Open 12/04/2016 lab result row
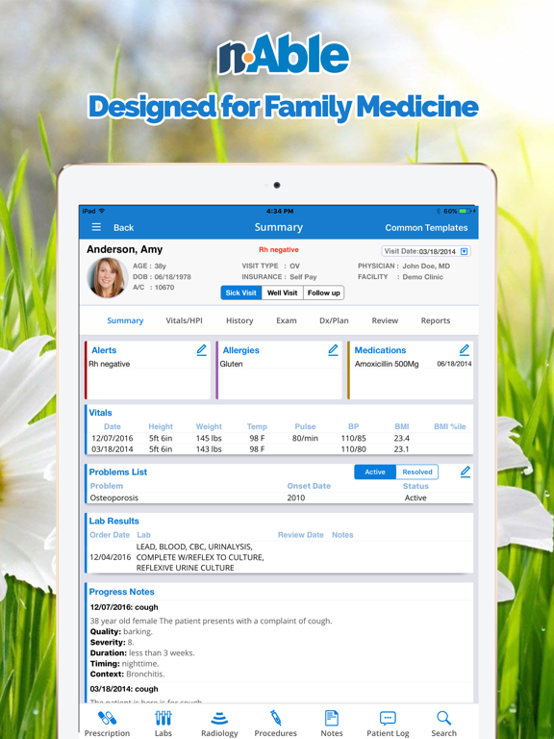554x739 pixels. [x=280, y=557]
